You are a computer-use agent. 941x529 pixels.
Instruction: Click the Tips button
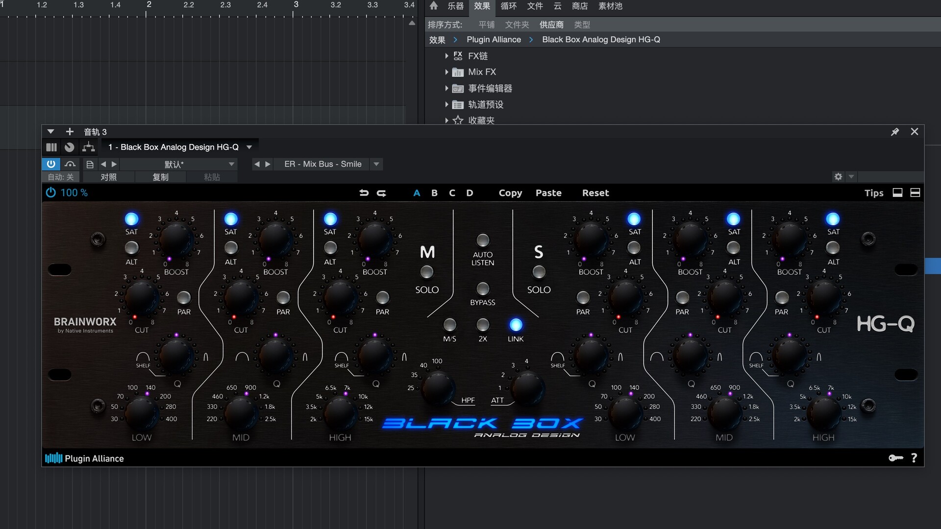(874, 193)
